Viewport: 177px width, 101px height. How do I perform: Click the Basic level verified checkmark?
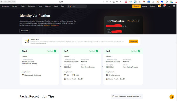click(x=55, y=51)
